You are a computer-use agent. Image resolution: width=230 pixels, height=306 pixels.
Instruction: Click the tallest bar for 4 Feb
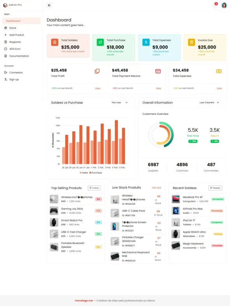tap(117, 142)
